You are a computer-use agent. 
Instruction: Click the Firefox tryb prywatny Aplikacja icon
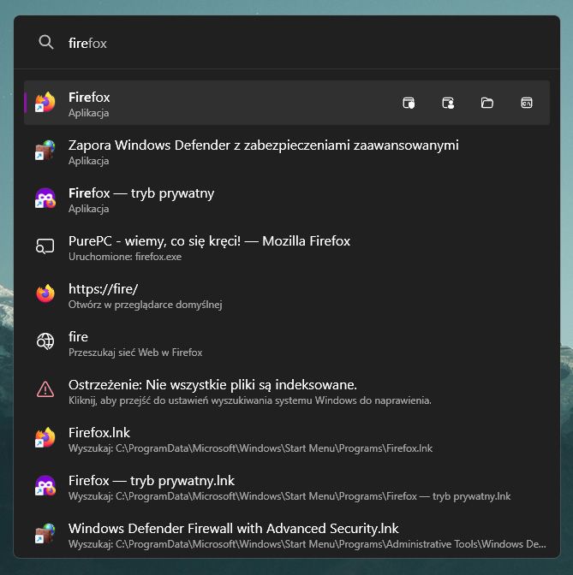click(45, 198)
